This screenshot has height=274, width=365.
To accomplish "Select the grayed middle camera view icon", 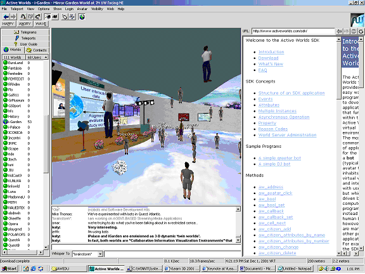I will tap(30, 16).
